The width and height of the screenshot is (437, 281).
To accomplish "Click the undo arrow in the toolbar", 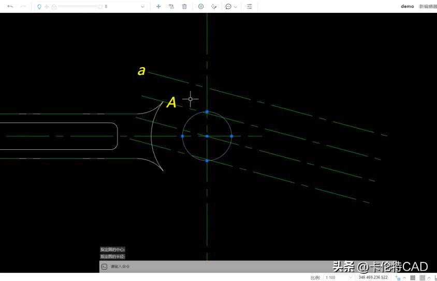I will coord(10,6).
